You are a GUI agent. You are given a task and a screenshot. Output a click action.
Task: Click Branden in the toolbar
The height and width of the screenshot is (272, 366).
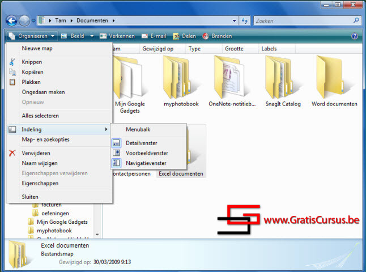(217, 36)
